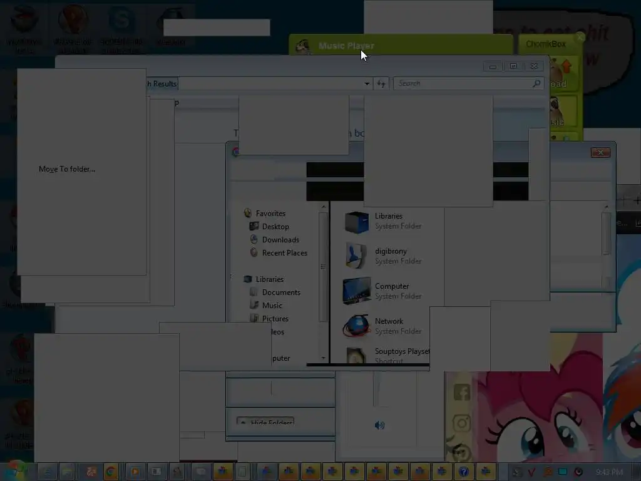Select the Souptoys Playset shortcut
Viewport: 641px width, 481px height.
388,355
